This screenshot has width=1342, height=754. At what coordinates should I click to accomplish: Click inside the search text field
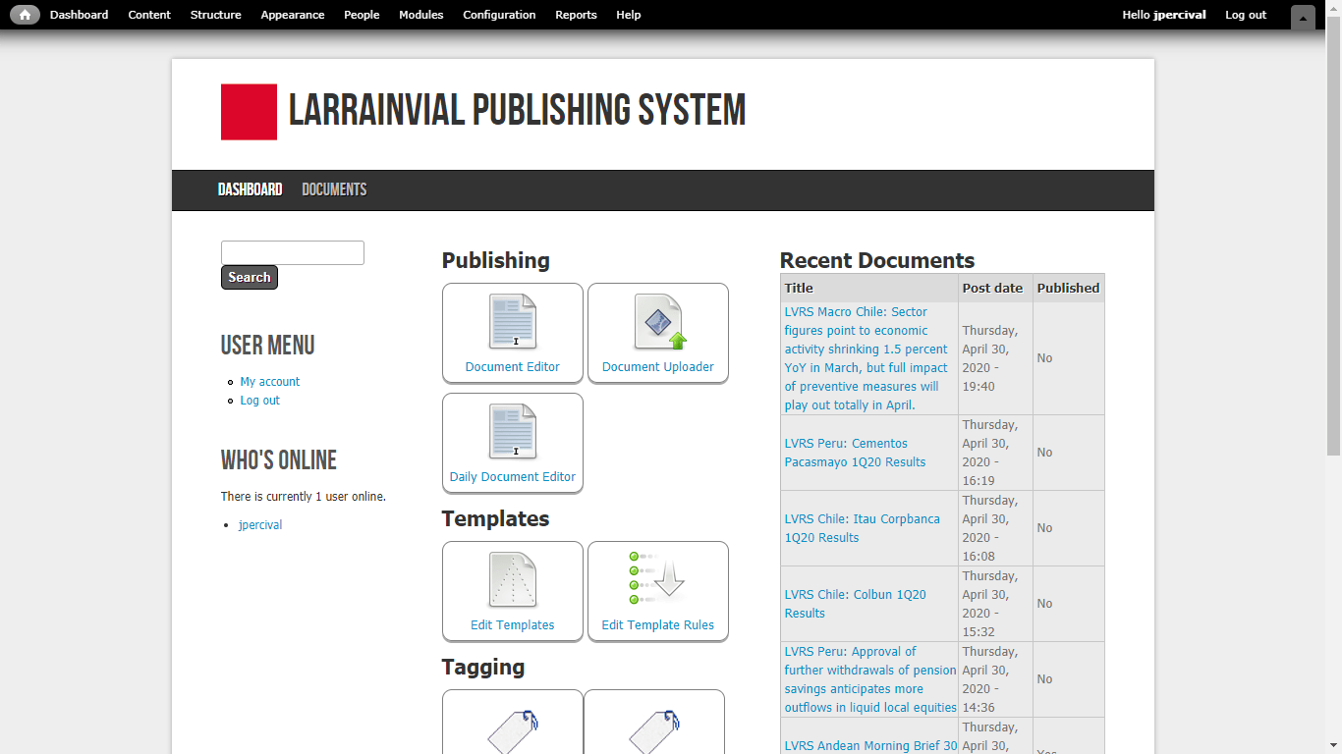click(292, 252)
